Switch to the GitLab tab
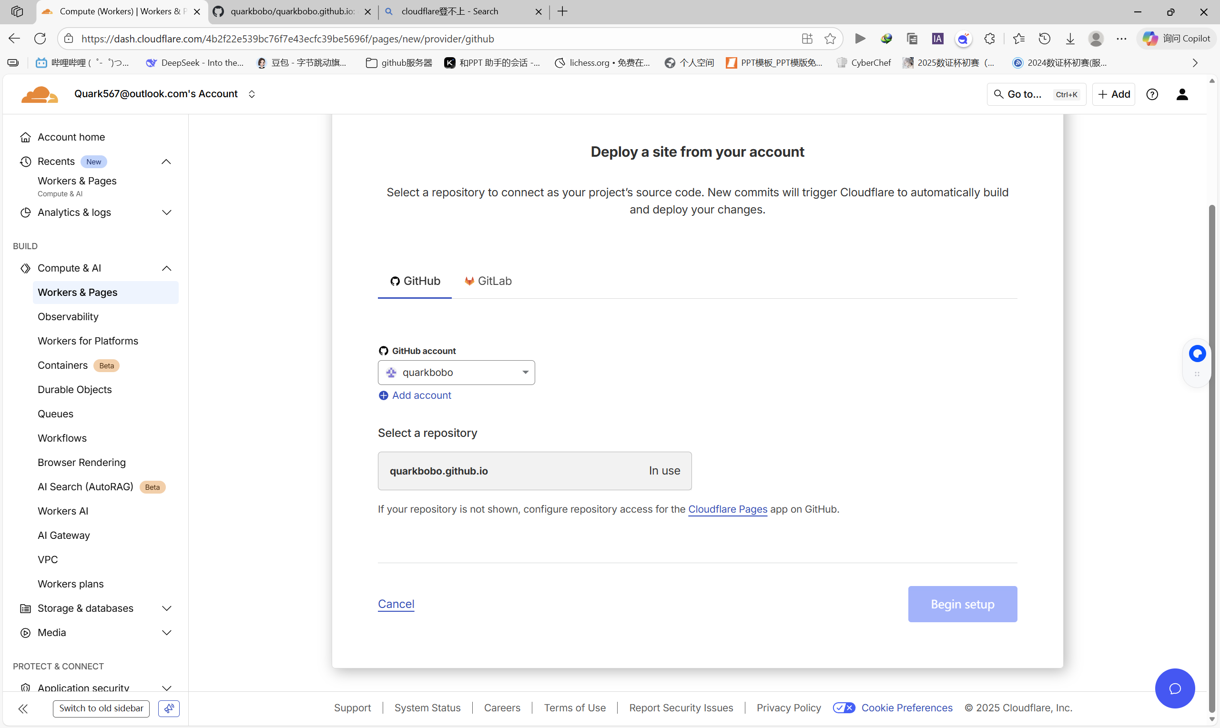The width and height of the screenshot is (1220, 728). point(488,281)
